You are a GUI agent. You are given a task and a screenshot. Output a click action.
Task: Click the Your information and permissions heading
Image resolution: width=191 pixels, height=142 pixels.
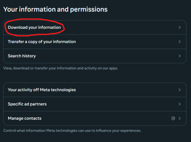pyautogui.click(x=55, y=9)
